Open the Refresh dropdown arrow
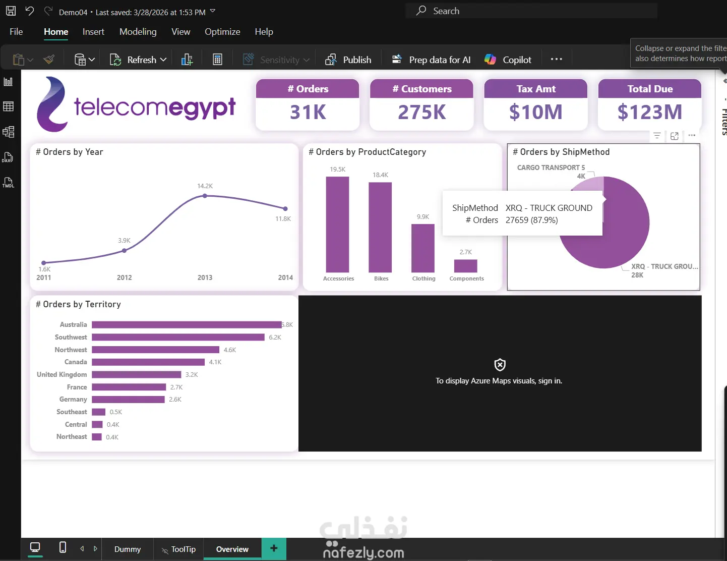Viewport: 727px width, 561px height. coord(163,60)
